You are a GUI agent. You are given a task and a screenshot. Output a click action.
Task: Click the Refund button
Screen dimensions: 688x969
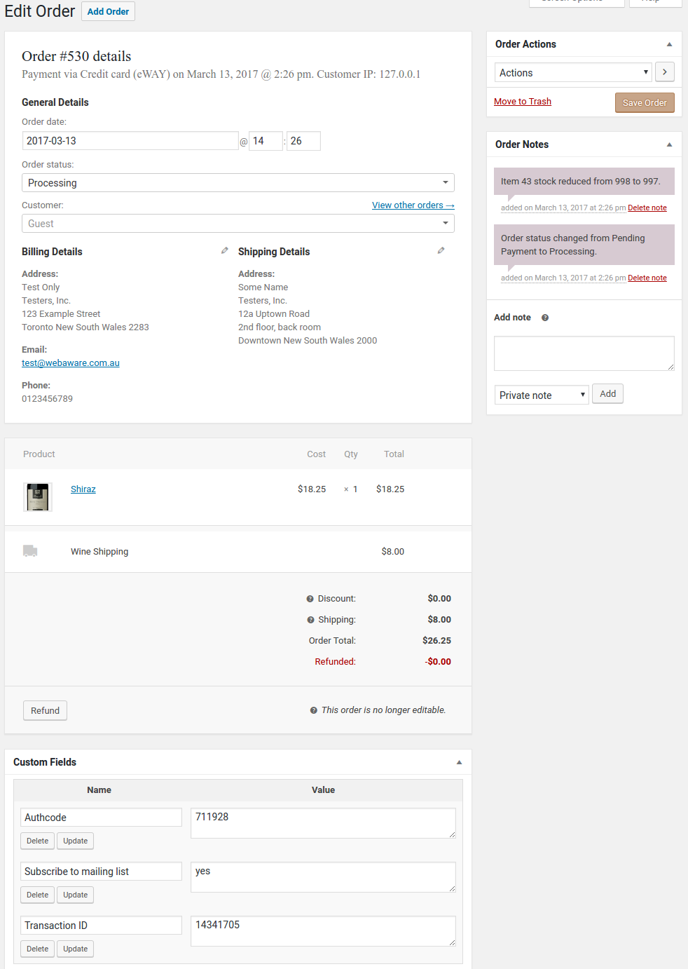[45, 710]
